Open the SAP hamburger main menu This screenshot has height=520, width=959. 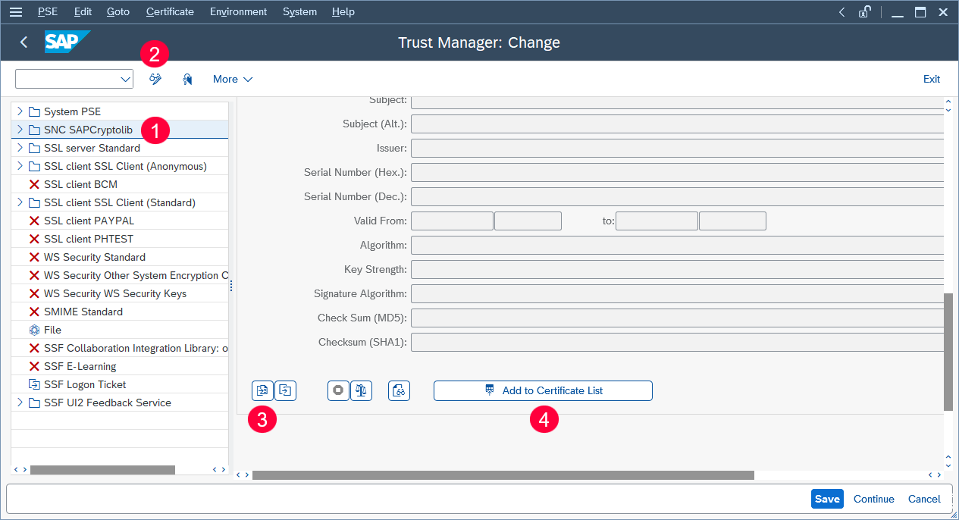coord(16,12)
